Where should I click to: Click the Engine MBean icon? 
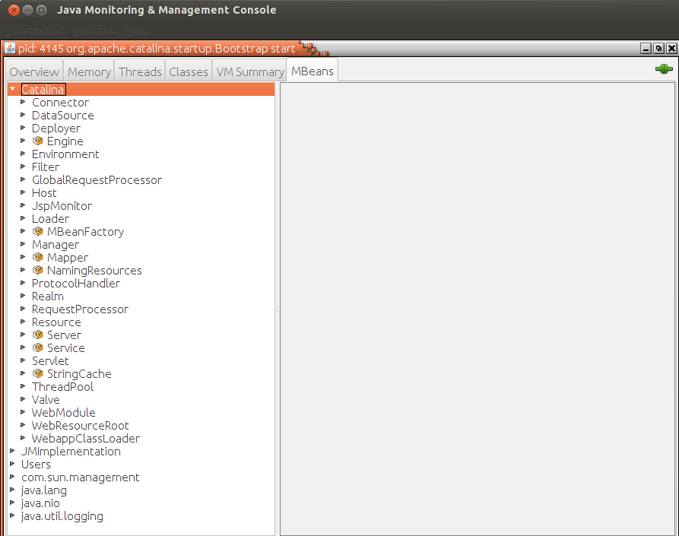38,141
